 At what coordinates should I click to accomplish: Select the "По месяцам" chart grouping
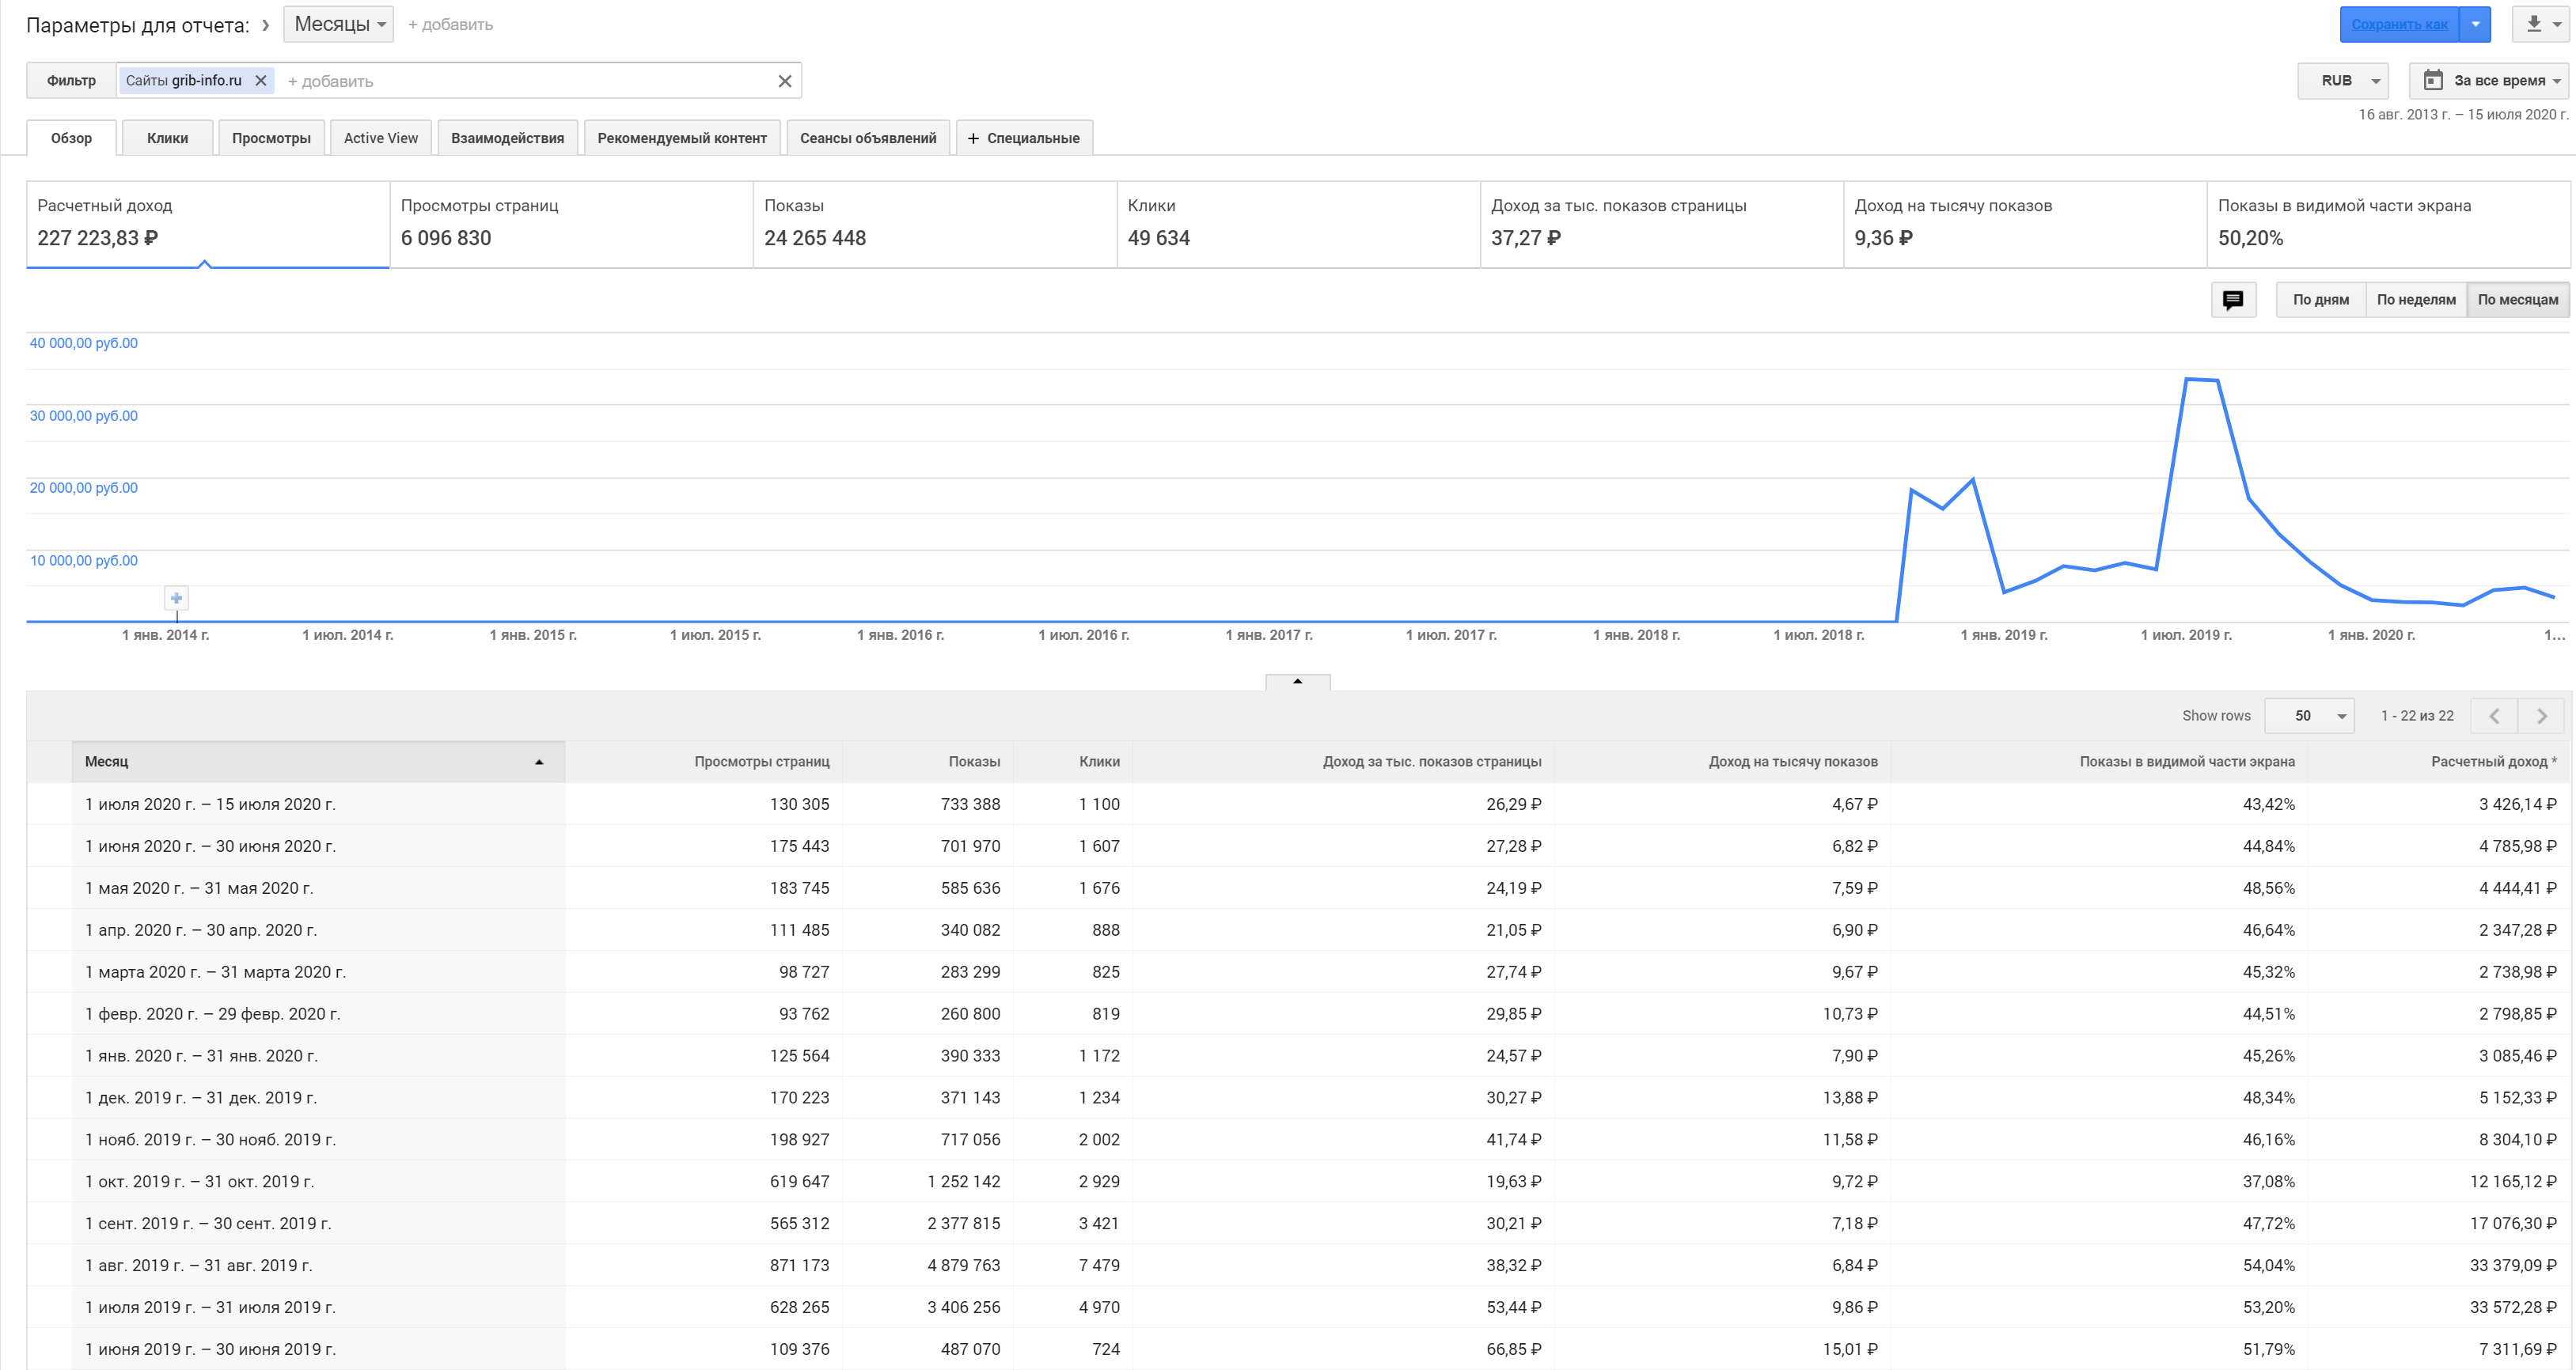click(2517, 300)
